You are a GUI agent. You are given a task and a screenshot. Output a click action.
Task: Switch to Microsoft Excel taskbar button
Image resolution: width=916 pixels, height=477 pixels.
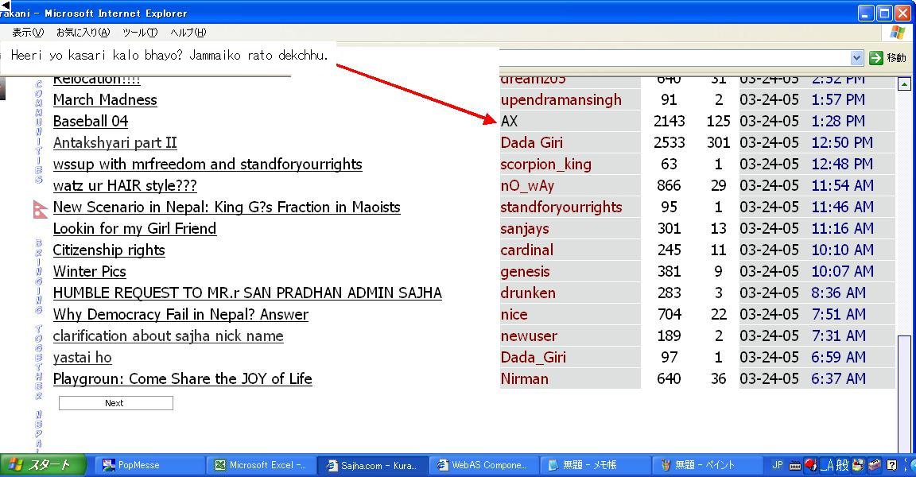(259, 465)
